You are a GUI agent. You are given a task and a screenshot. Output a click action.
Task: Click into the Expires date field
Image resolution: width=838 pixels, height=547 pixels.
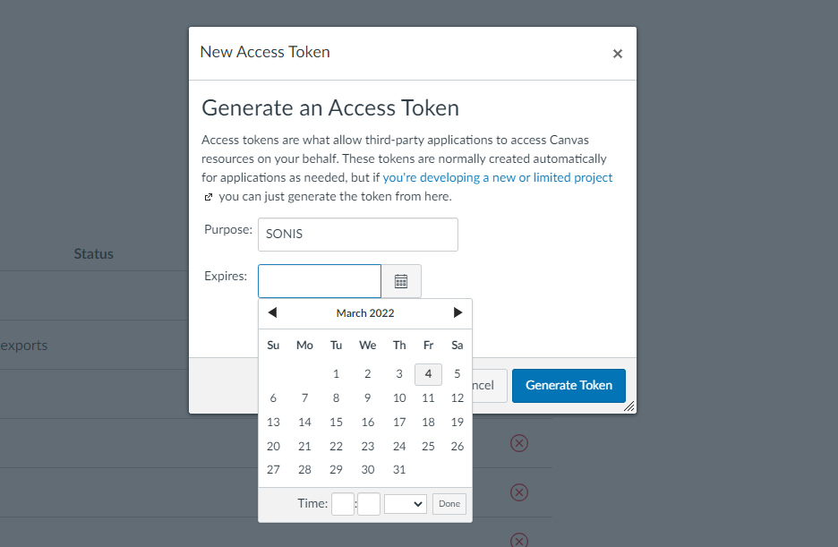(320, 281)
